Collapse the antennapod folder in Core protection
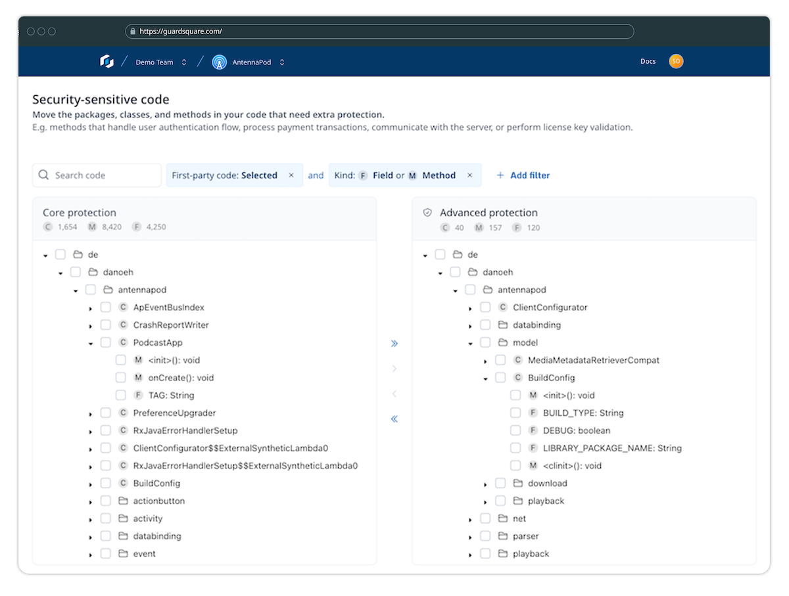Screen dimensions: 789x596 tap(76, 289)
